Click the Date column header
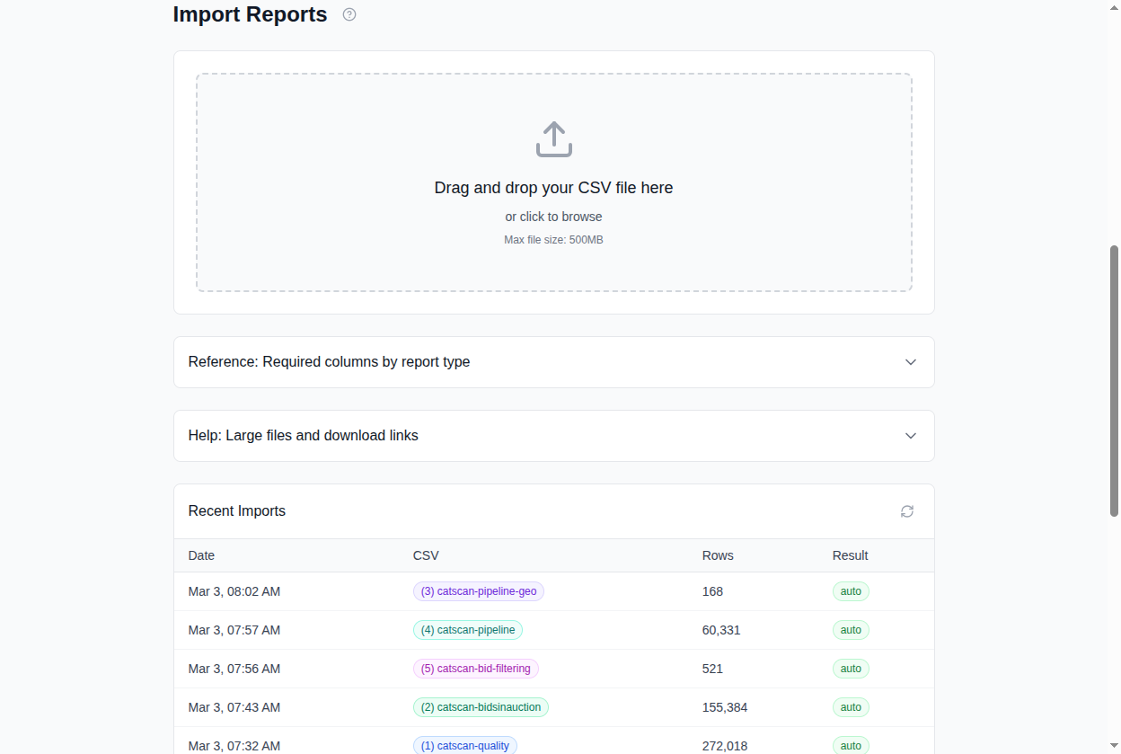Screen dimensions: 1121x754 tap(201, 555)
